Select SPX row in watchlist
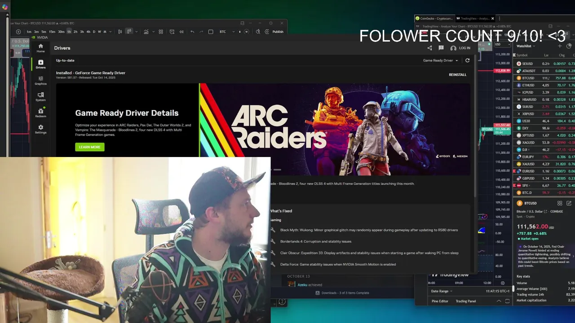575x323 pixels. [545, 185]
